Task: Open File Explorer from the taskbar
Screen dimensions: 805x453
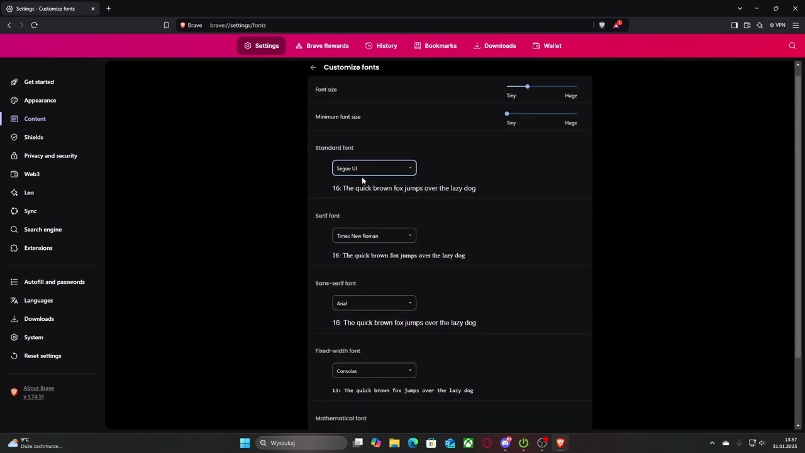Action: 394,443
